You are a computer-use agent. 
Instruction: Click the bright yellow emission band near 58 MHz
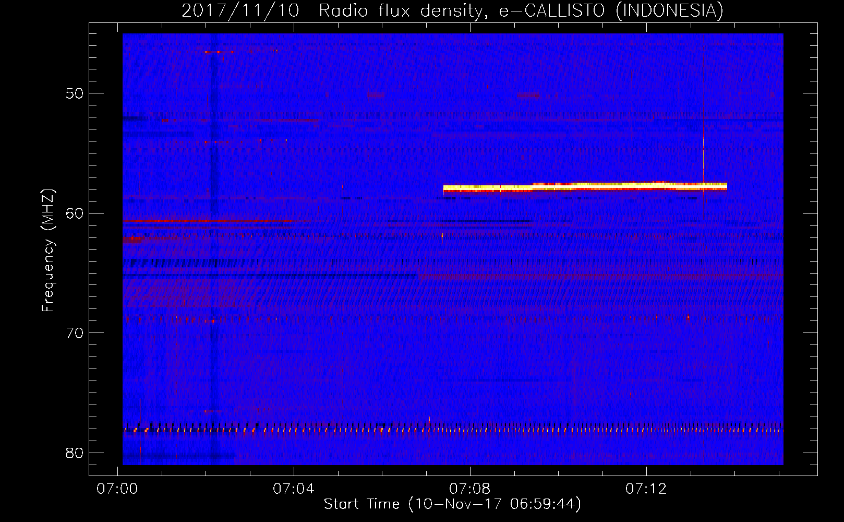[585, 187]
